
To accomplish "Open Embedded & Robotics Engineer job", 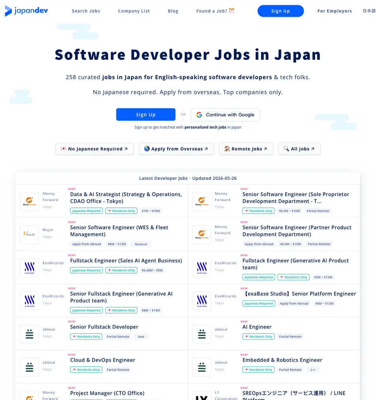I will tap(282, 360).
